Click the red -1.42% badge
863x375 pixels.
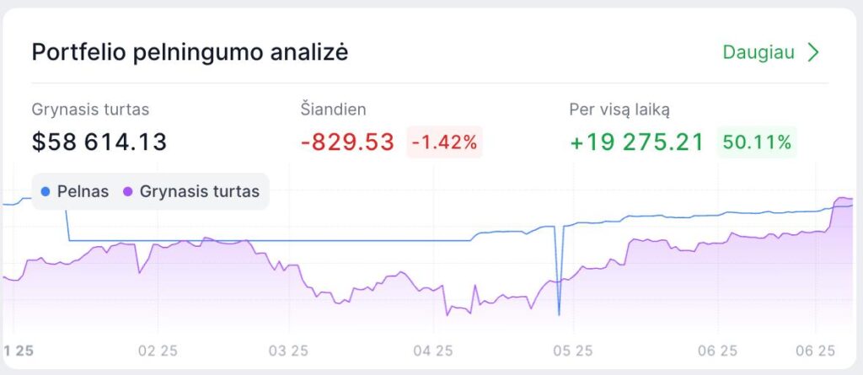pyautogui.click(x=444, y=142)
